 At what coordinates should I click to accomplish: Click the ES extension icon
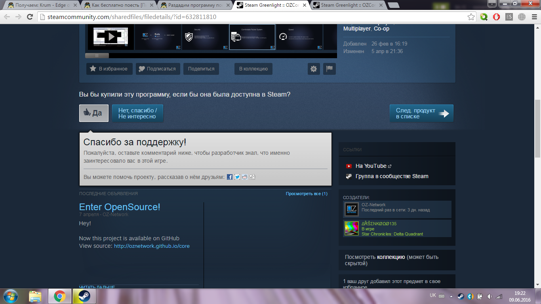(x=509, y=17)
